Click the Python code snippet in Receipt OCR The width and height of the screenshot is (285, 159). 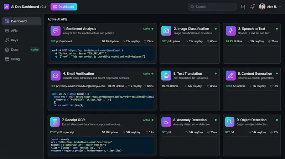click(x=102, y=145)
